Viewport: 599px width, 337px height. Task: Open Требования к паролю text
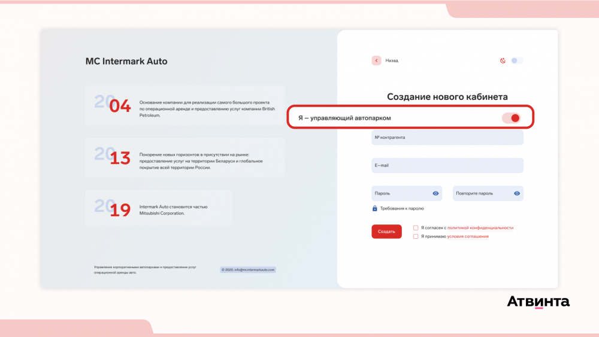[x=402, y=208]
